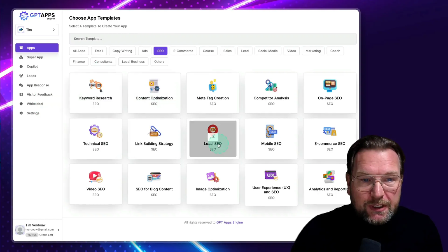Click the Search Template input field

click(x=213, y=39)
